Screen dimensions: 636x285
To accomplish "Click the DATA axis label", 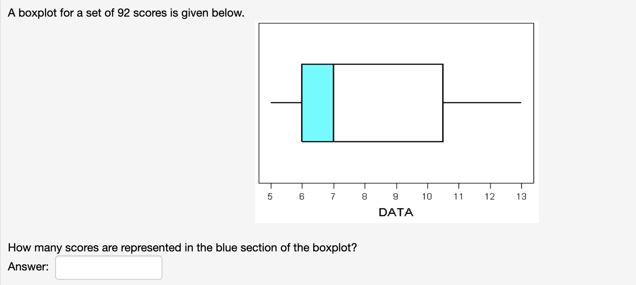I will click(395, 212).
